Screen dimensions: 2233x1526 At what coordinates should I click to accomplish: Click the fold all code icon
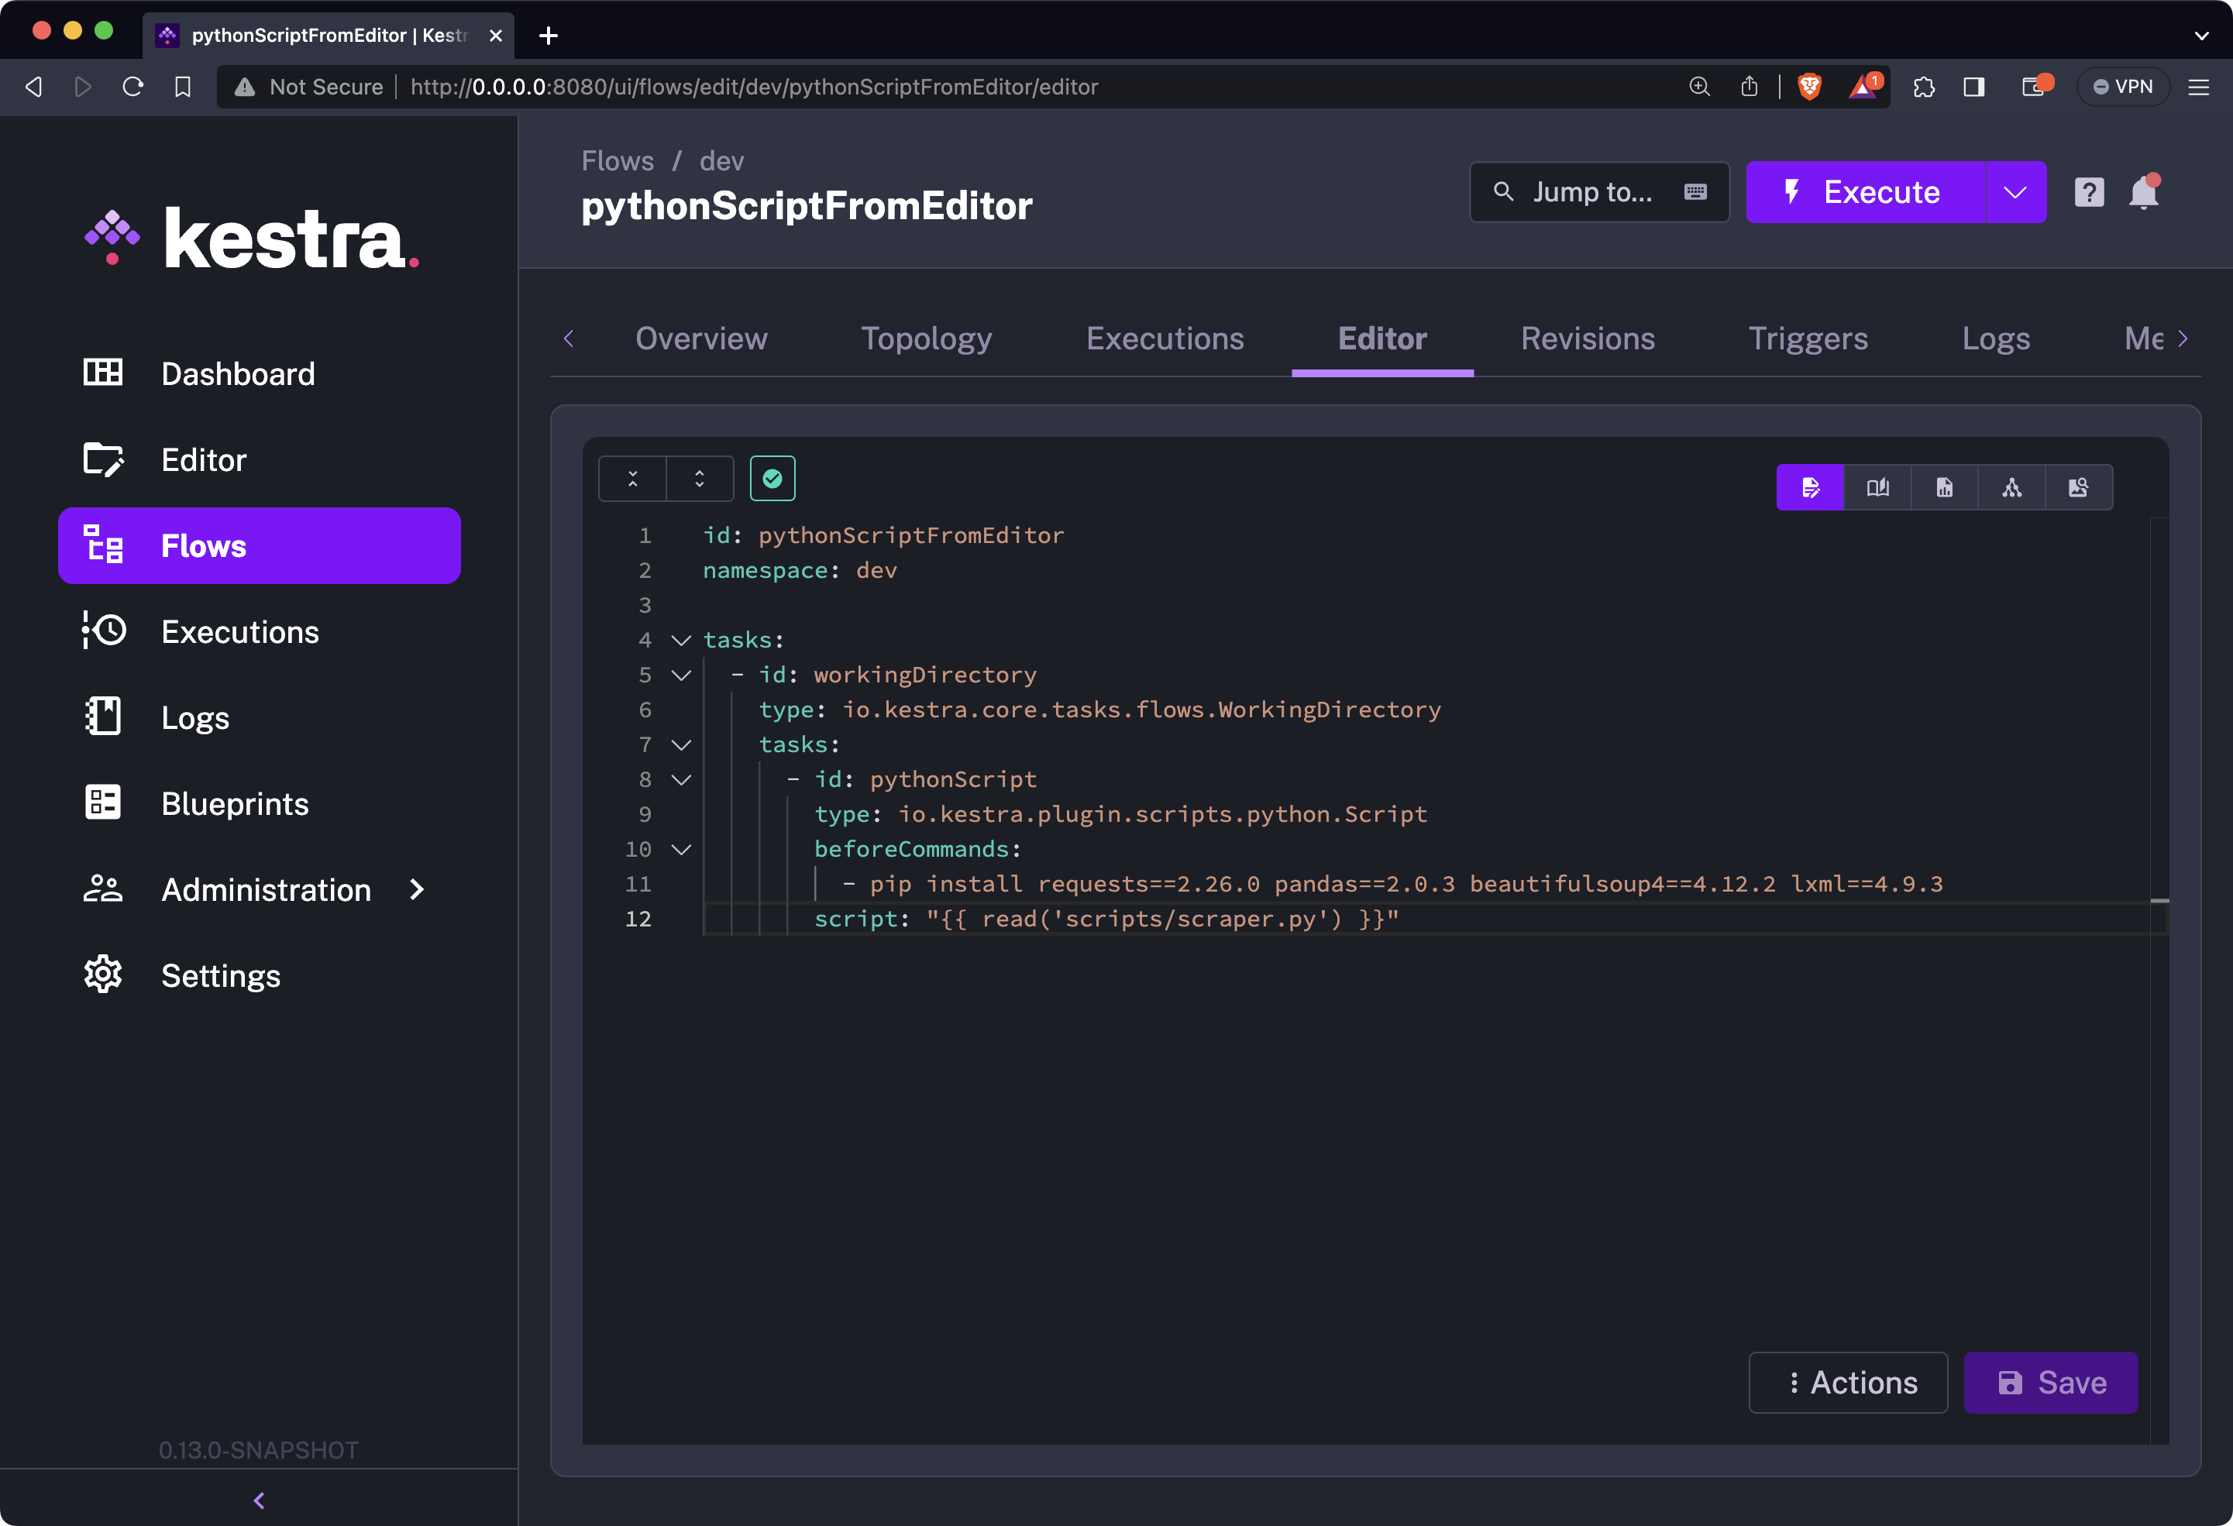[632, 478]
